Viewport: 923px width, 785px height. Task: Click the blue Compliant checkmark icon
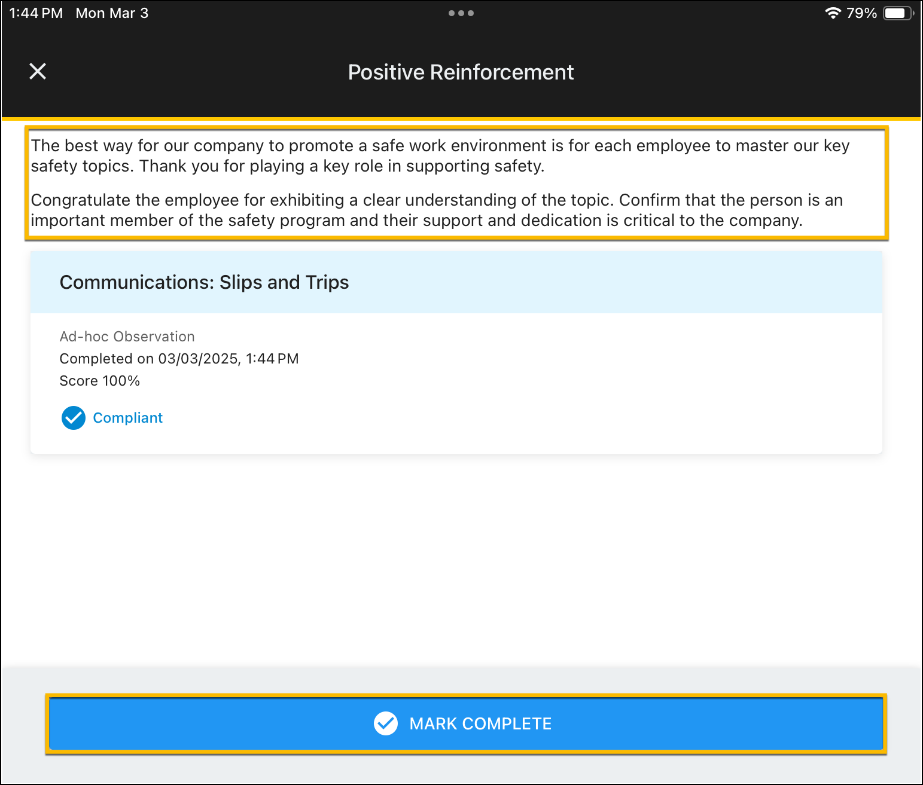(74, 418)
